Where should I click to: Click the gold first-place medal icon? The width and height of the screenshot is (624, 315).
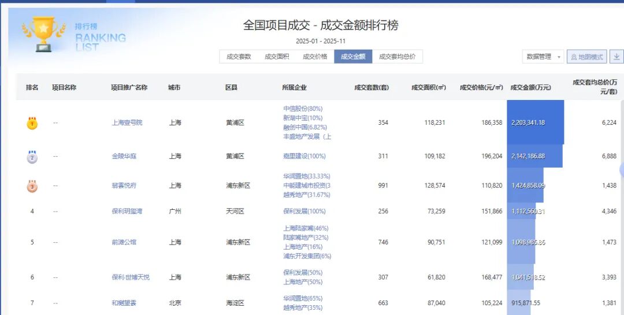pos(32,123)
